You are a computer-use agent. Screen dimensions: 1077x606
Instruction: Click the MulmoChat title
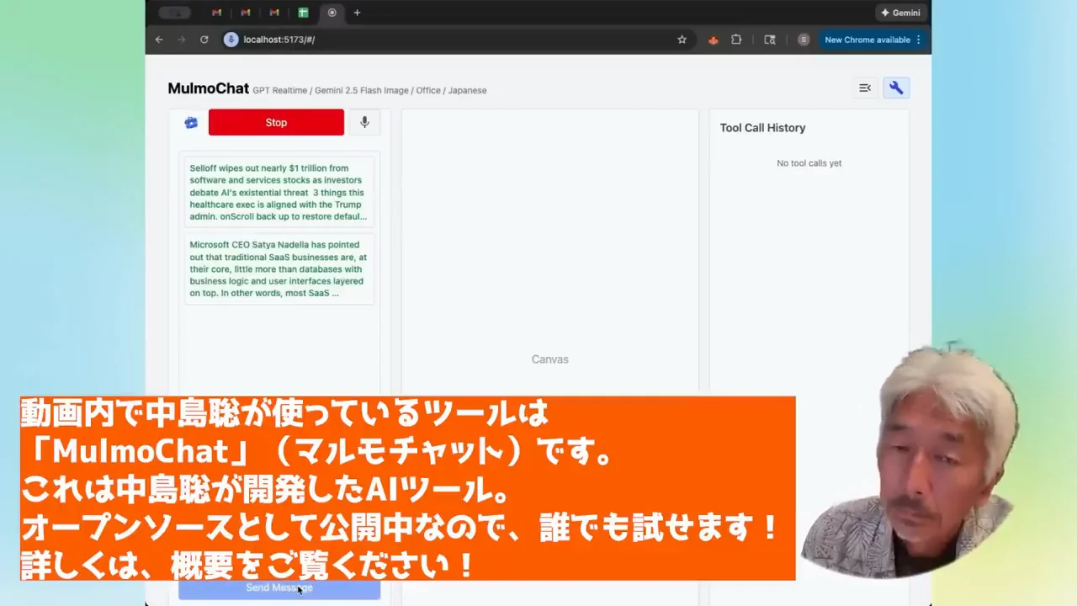click(208, 88)
